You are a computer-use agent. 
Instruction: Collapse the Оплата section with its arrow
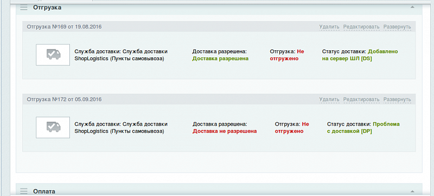coord(412,191)
